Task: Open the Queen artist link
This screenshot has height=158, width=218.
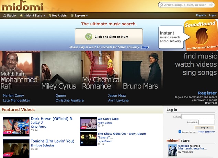Action: tap(61, 96)
